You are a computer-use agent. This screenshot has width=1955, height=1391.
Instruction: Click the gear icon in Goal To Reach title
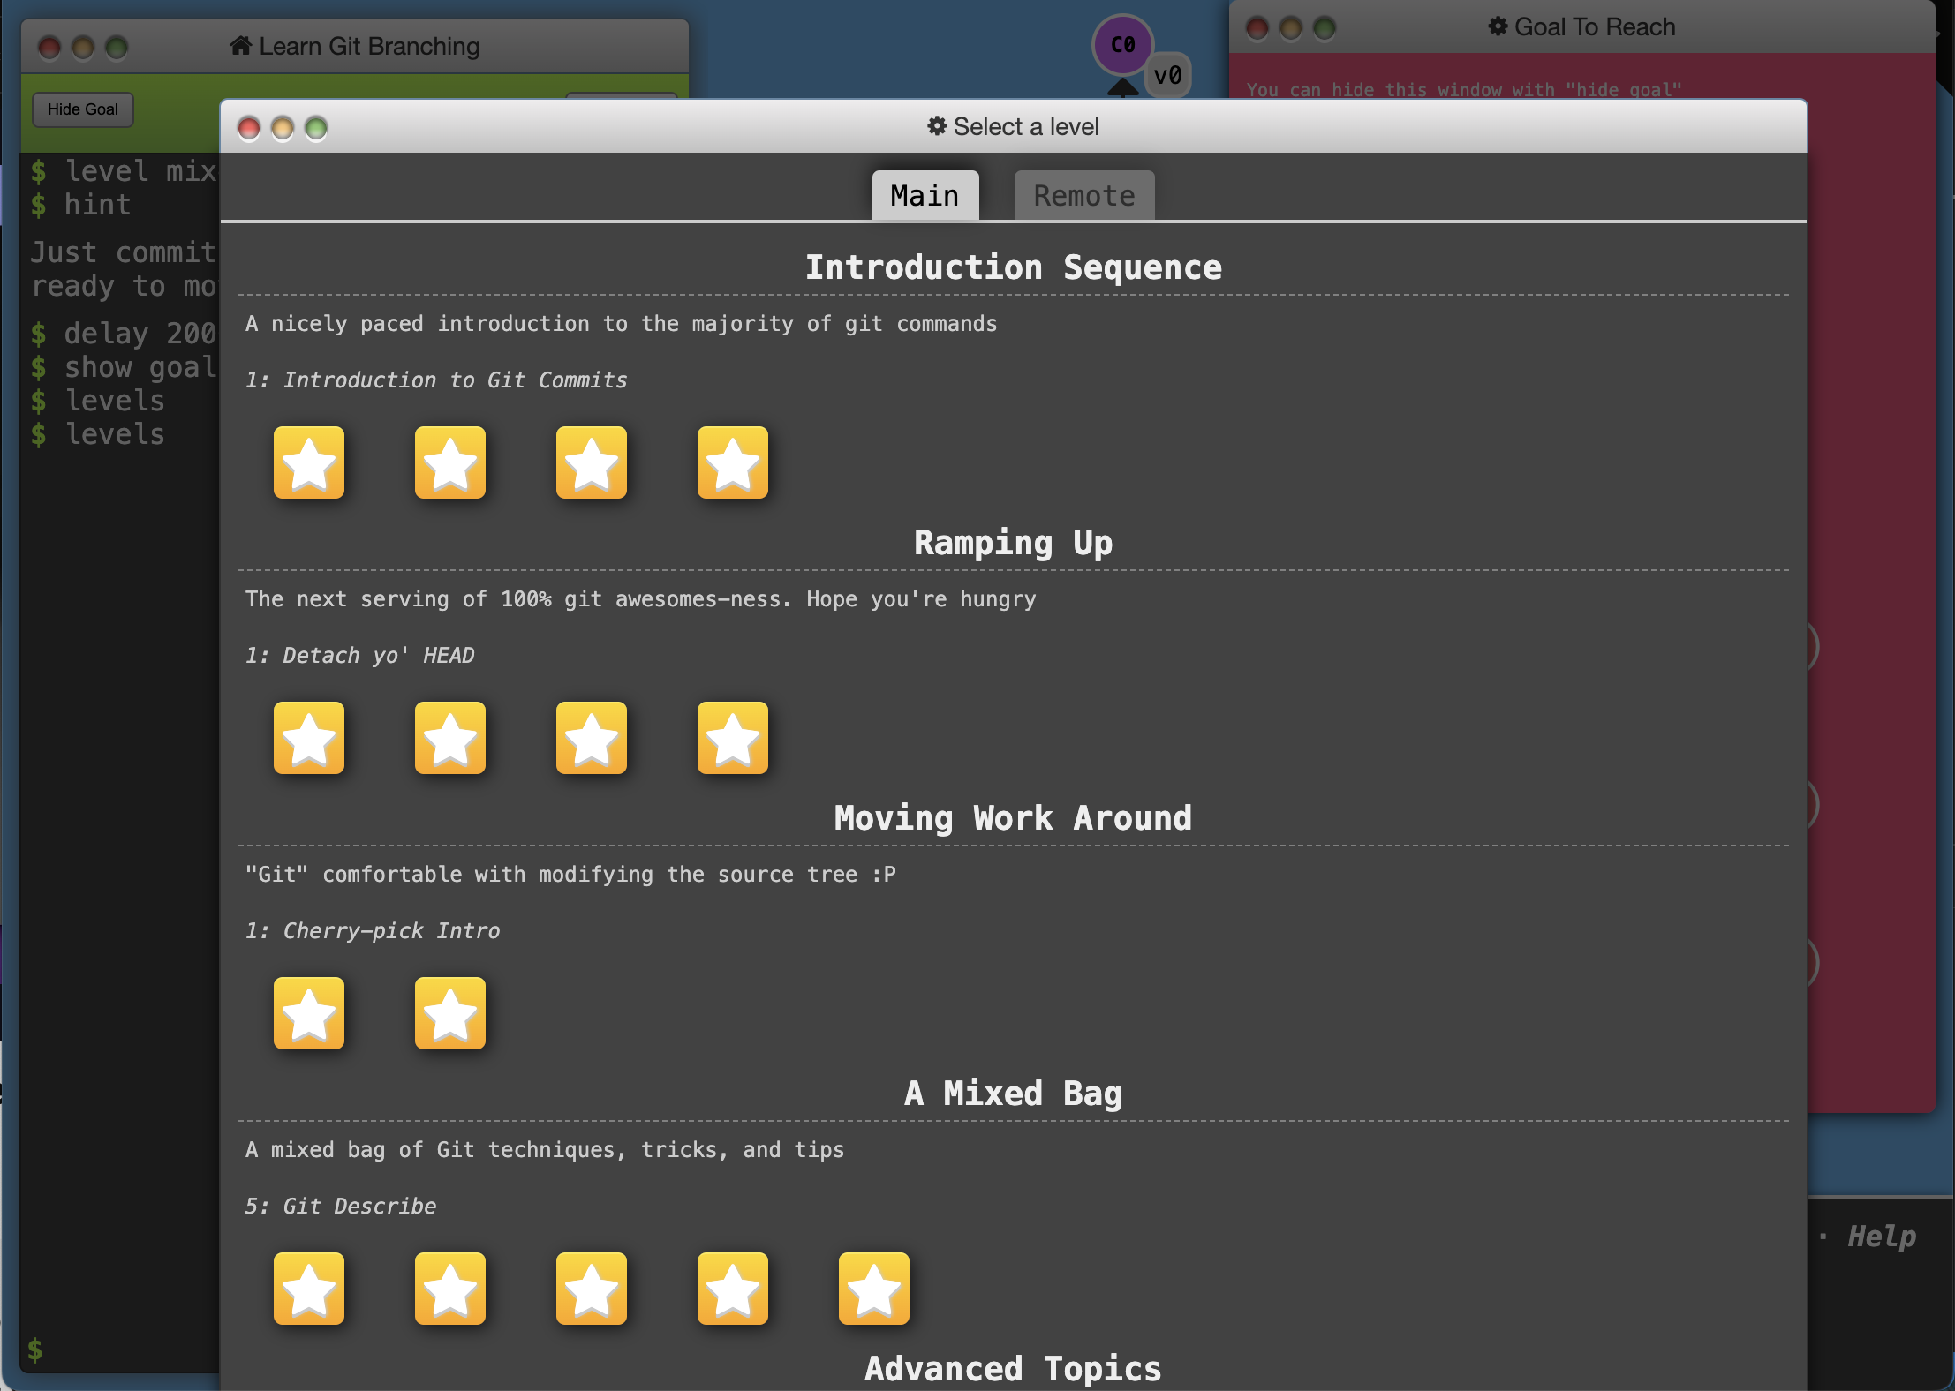[x=1498, y=26]
